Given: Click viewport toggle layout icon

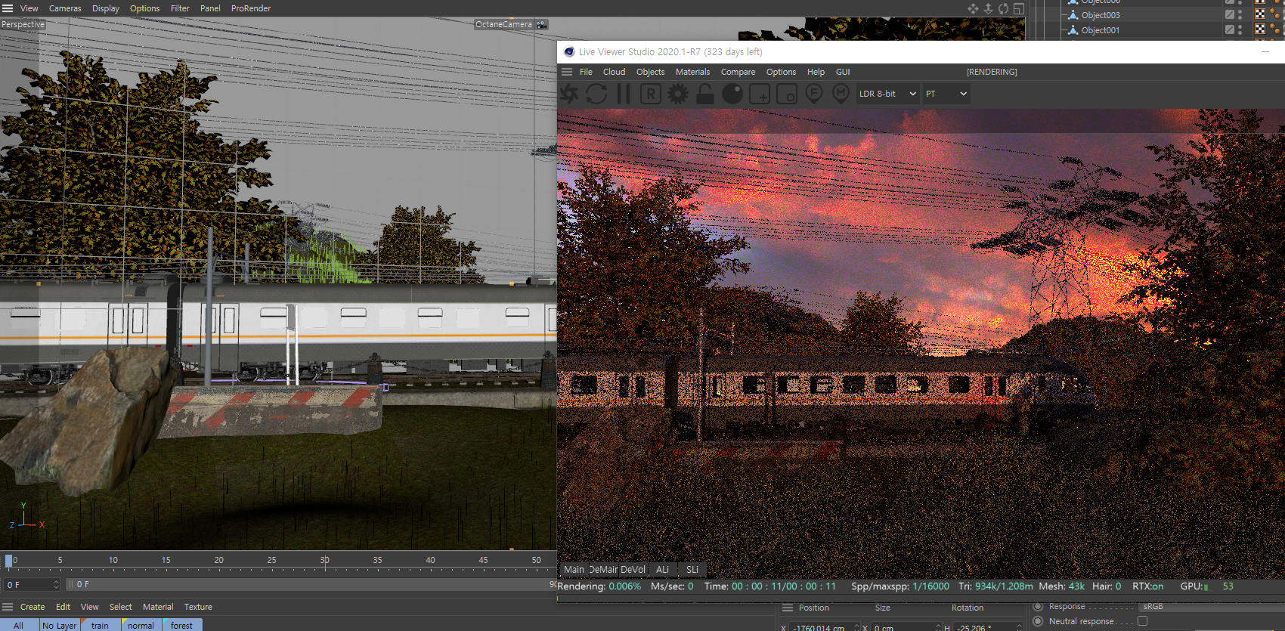Looking at the screenshot, I should tap(1019, 8).
